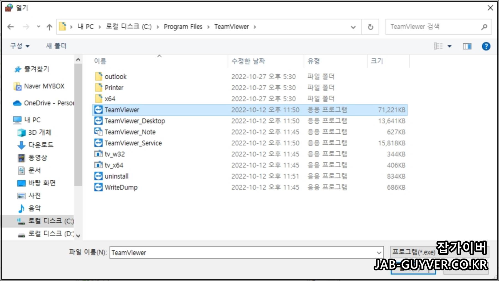Expand chevron after Program Files in path

tap(208, 27)
